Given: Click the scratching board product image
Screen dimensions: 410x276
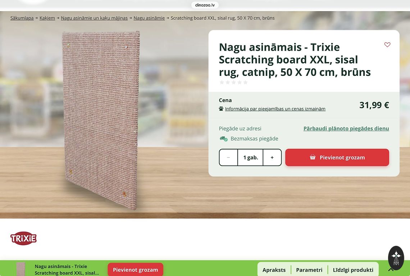Looking at the screenshot, I should (101, 120).
